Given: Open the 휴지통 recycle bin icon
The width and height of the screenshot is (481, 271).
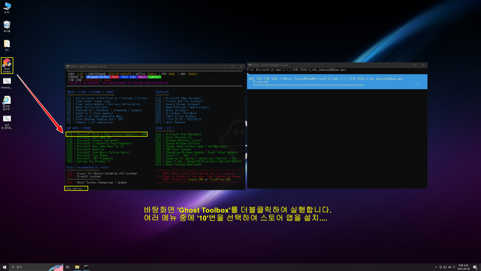Looking at the screenshot, I should 7,26.
